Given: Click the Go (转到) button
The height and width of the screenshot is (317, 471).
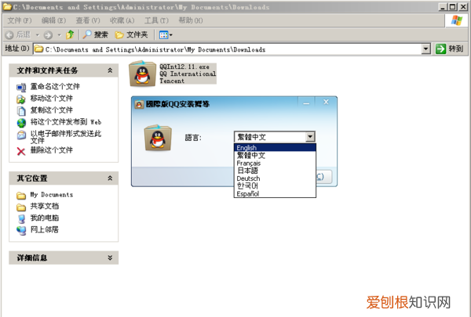Looking at the screenshot, I should pos(450,49).
